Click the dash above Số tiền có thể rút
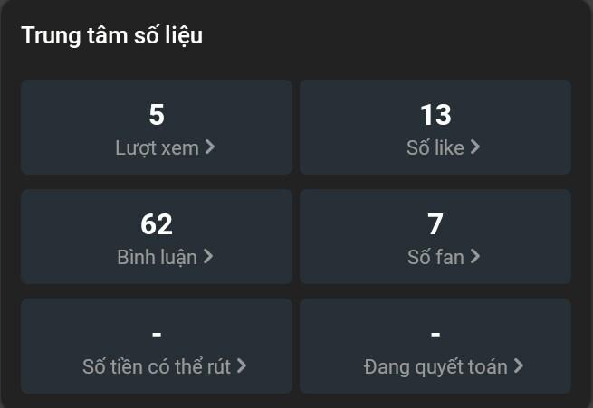 point(157,334)
